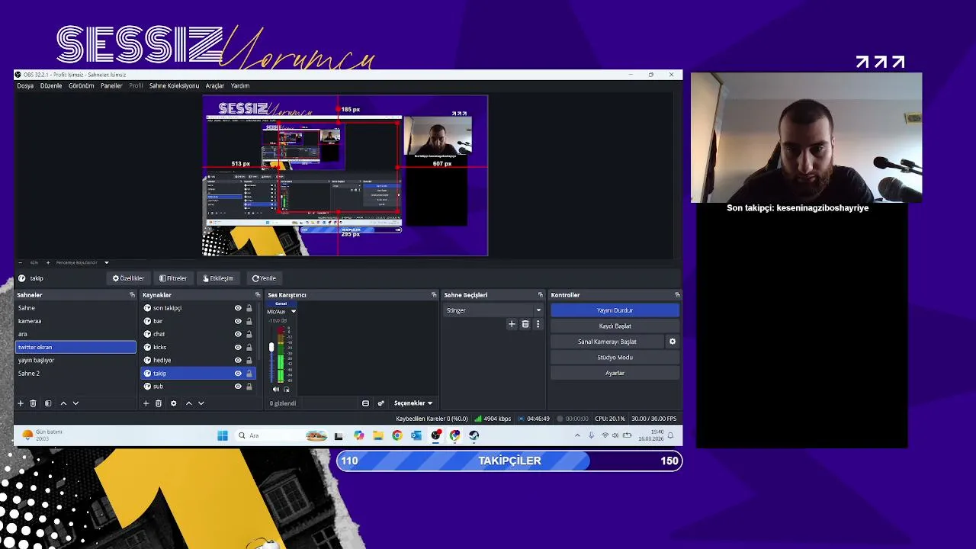Screen dimensions: 976x549
Task: Expand the Mic/Aux channel options arrow
Action: 294,311
